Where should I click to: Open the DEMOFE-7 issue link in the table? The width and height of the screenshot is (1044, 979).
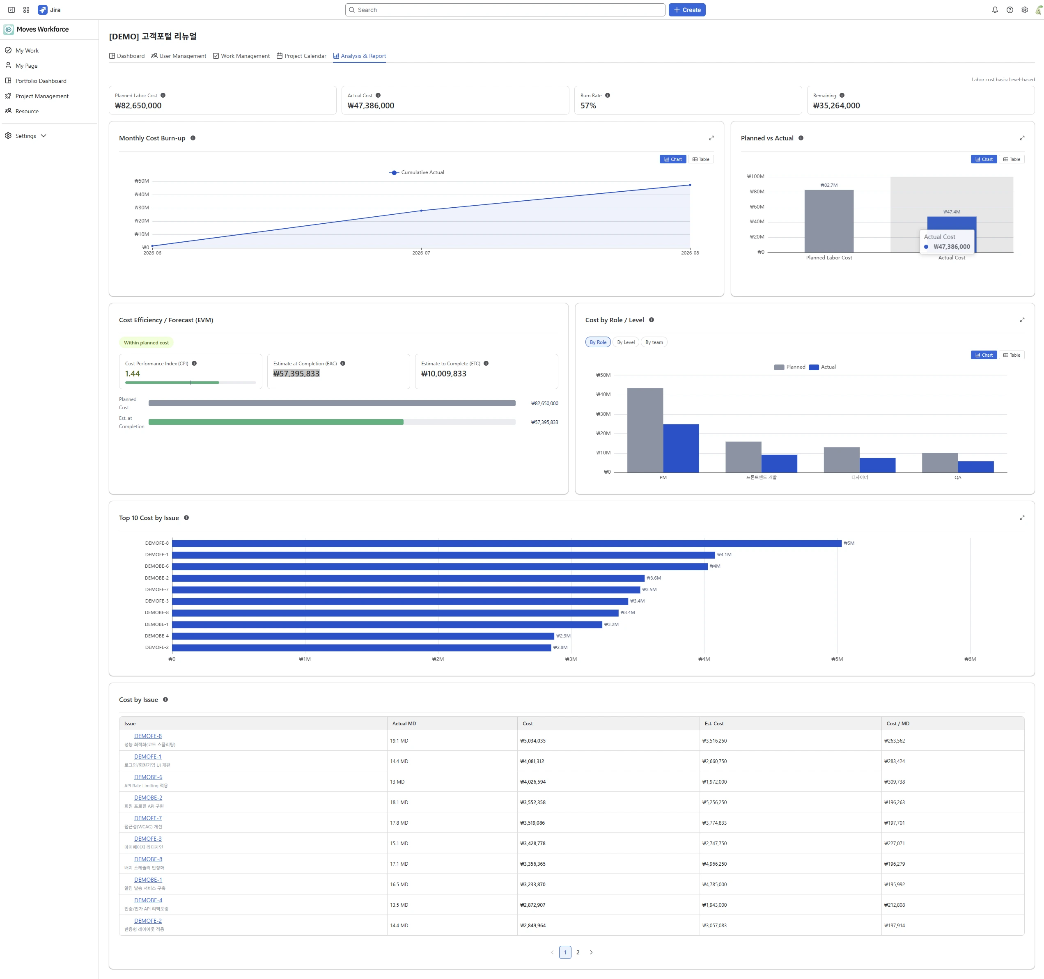tap(148, 818)
